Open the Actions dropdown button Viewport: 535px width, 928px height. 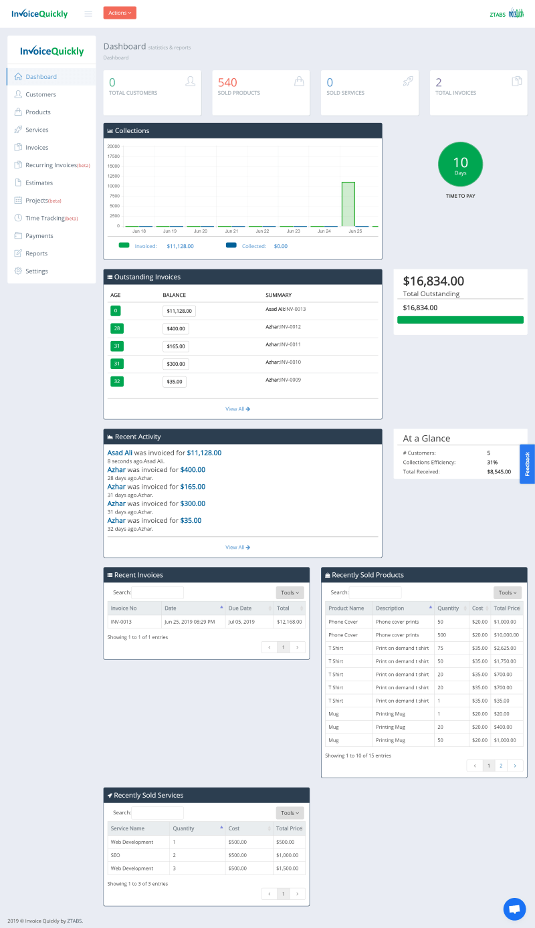click(120, 13)
